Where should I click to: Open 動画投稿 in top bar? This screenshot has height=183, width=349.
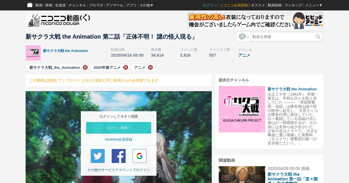pyautogui.click(x=275, y=5)
